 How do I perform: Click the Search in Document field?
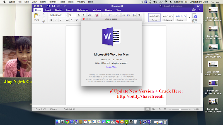tap(177, 6)
